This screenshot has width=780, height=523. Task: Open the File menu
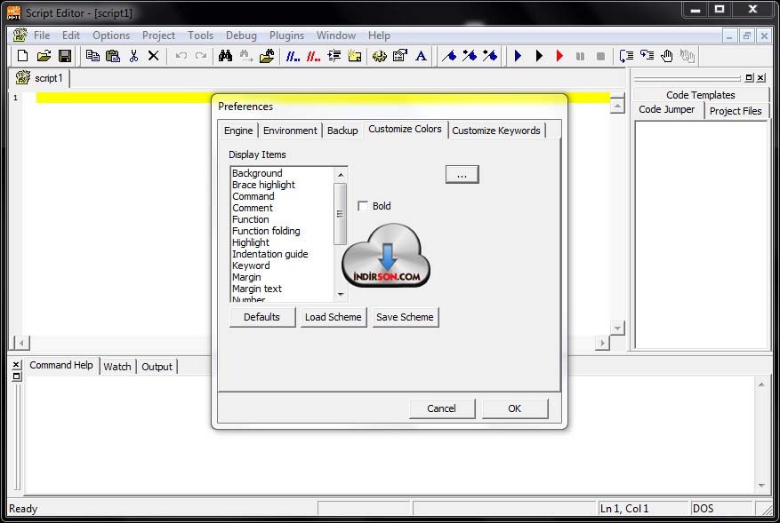(x=42, y=36)
